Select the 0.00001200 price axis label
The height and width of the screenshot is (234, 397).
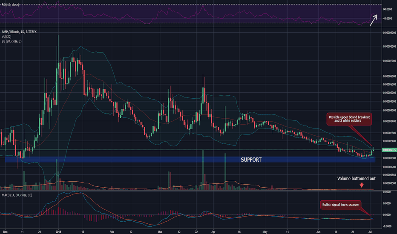[x=390, y=167]
